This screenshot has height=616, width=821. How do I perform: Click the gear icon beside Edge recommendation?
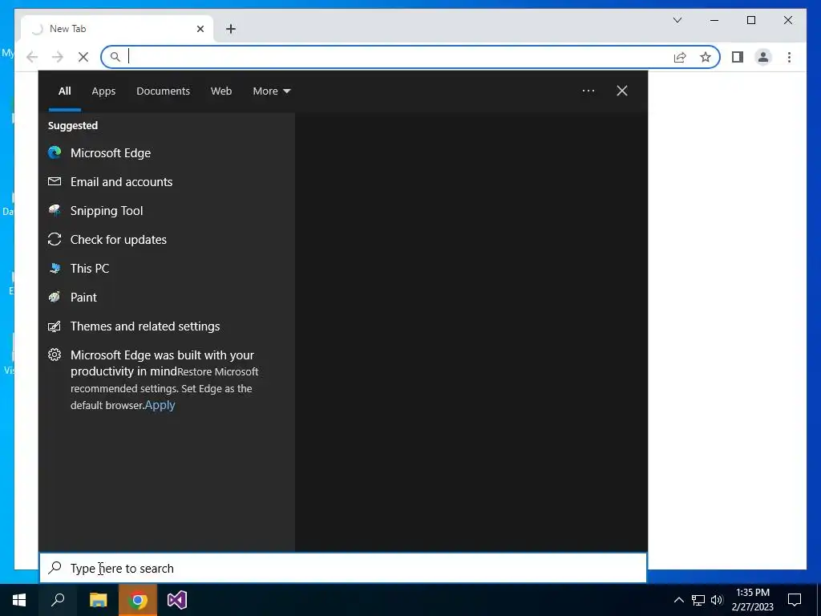click(55, 355)
